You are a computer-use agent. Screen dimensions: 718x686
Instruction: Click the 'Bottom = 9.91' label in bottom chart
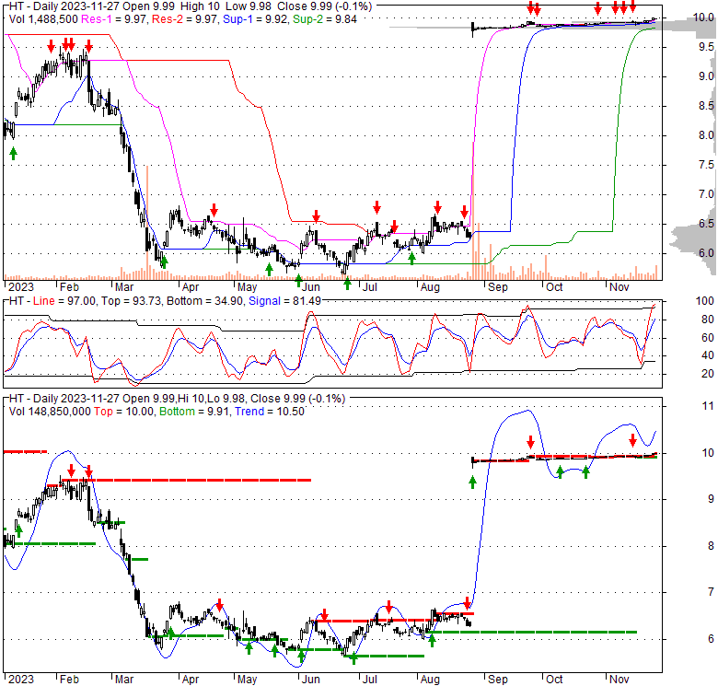(x=194, y=412)
